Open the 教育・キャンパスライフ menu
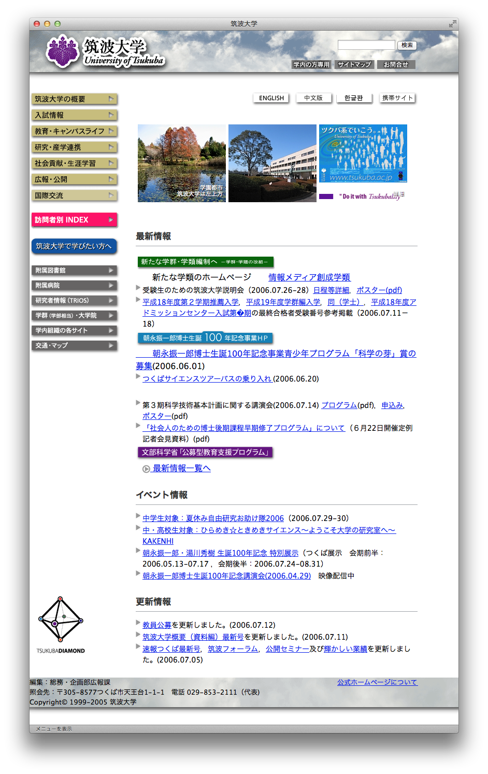 pos(74,131)
